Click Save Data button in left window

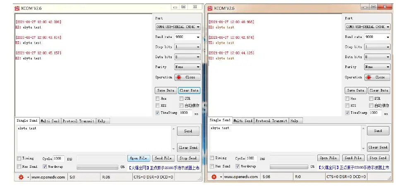click(x=166, y=90)
